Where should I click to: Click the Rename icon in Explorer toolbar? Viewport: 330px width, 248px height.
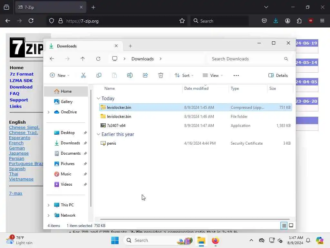click(x=130, y=75)
